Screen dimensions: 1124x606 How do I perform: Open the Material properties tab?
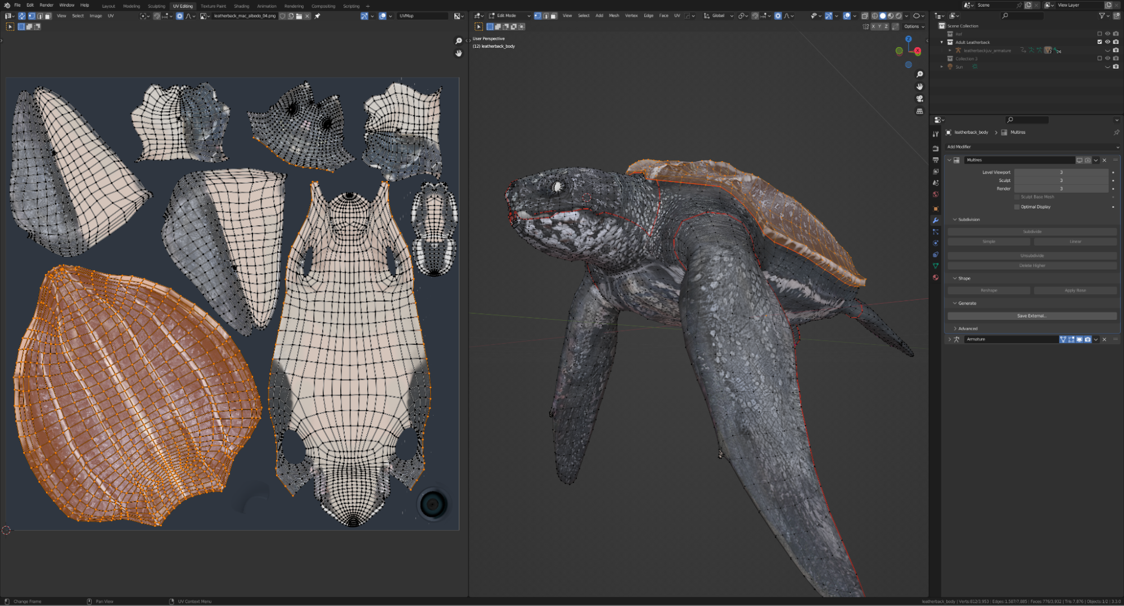point(936,277)
